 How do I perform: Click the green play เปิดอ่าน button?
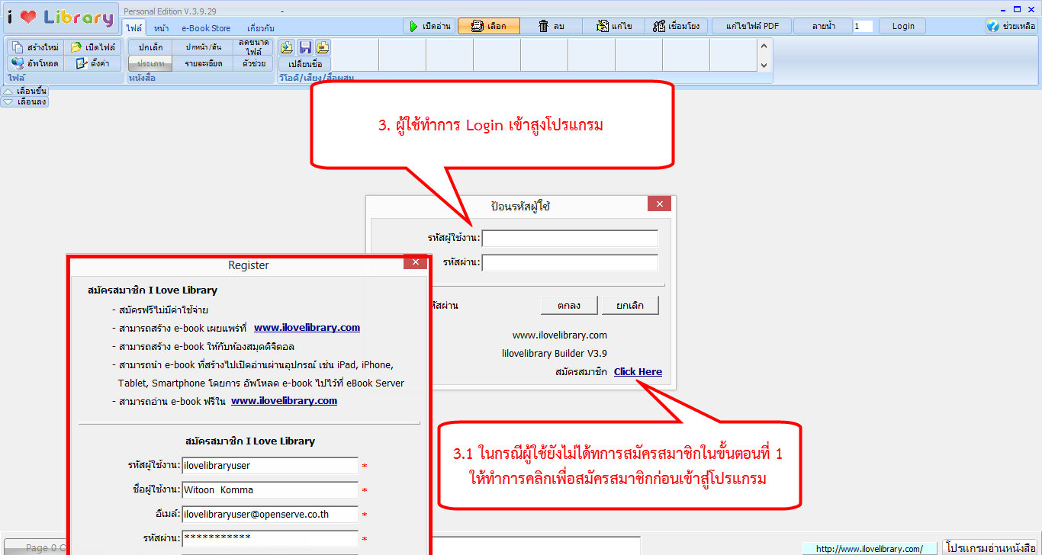tap(429, 26)
